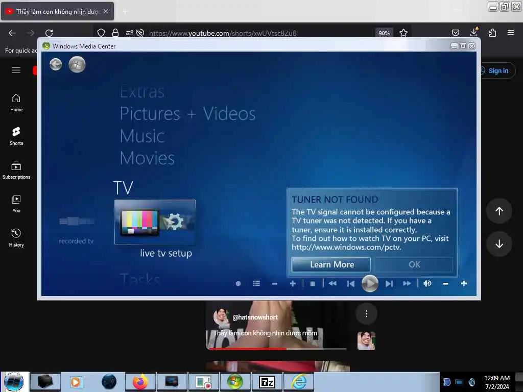This screenshot has height=392, width=523.
Task: Go to next Short with down arrow
Action: pos(499,244)
